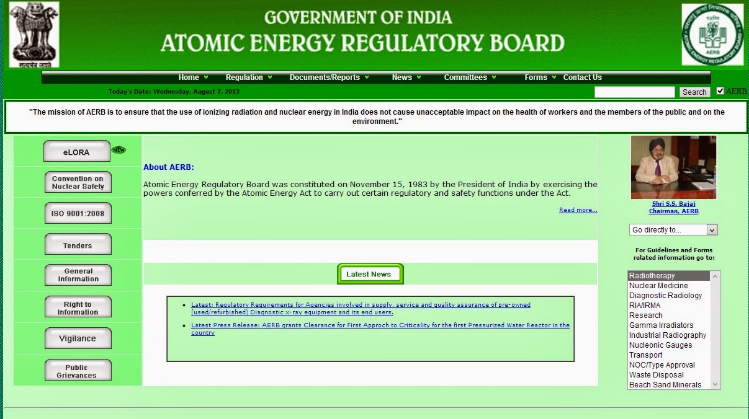Screen dimensions: 749x419
Task: Click the guidelines list scrollbar down arrow
Action: coord(715,384)
